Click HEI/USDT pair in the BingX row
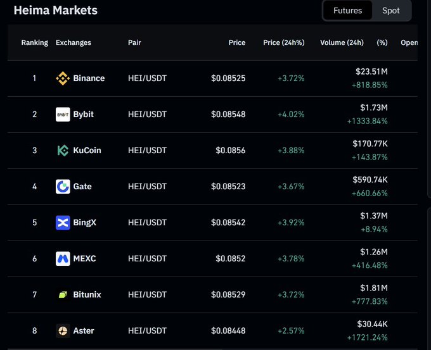Image resolution: width=431 pixels, height=350 pixels. (x=147, y=222)
